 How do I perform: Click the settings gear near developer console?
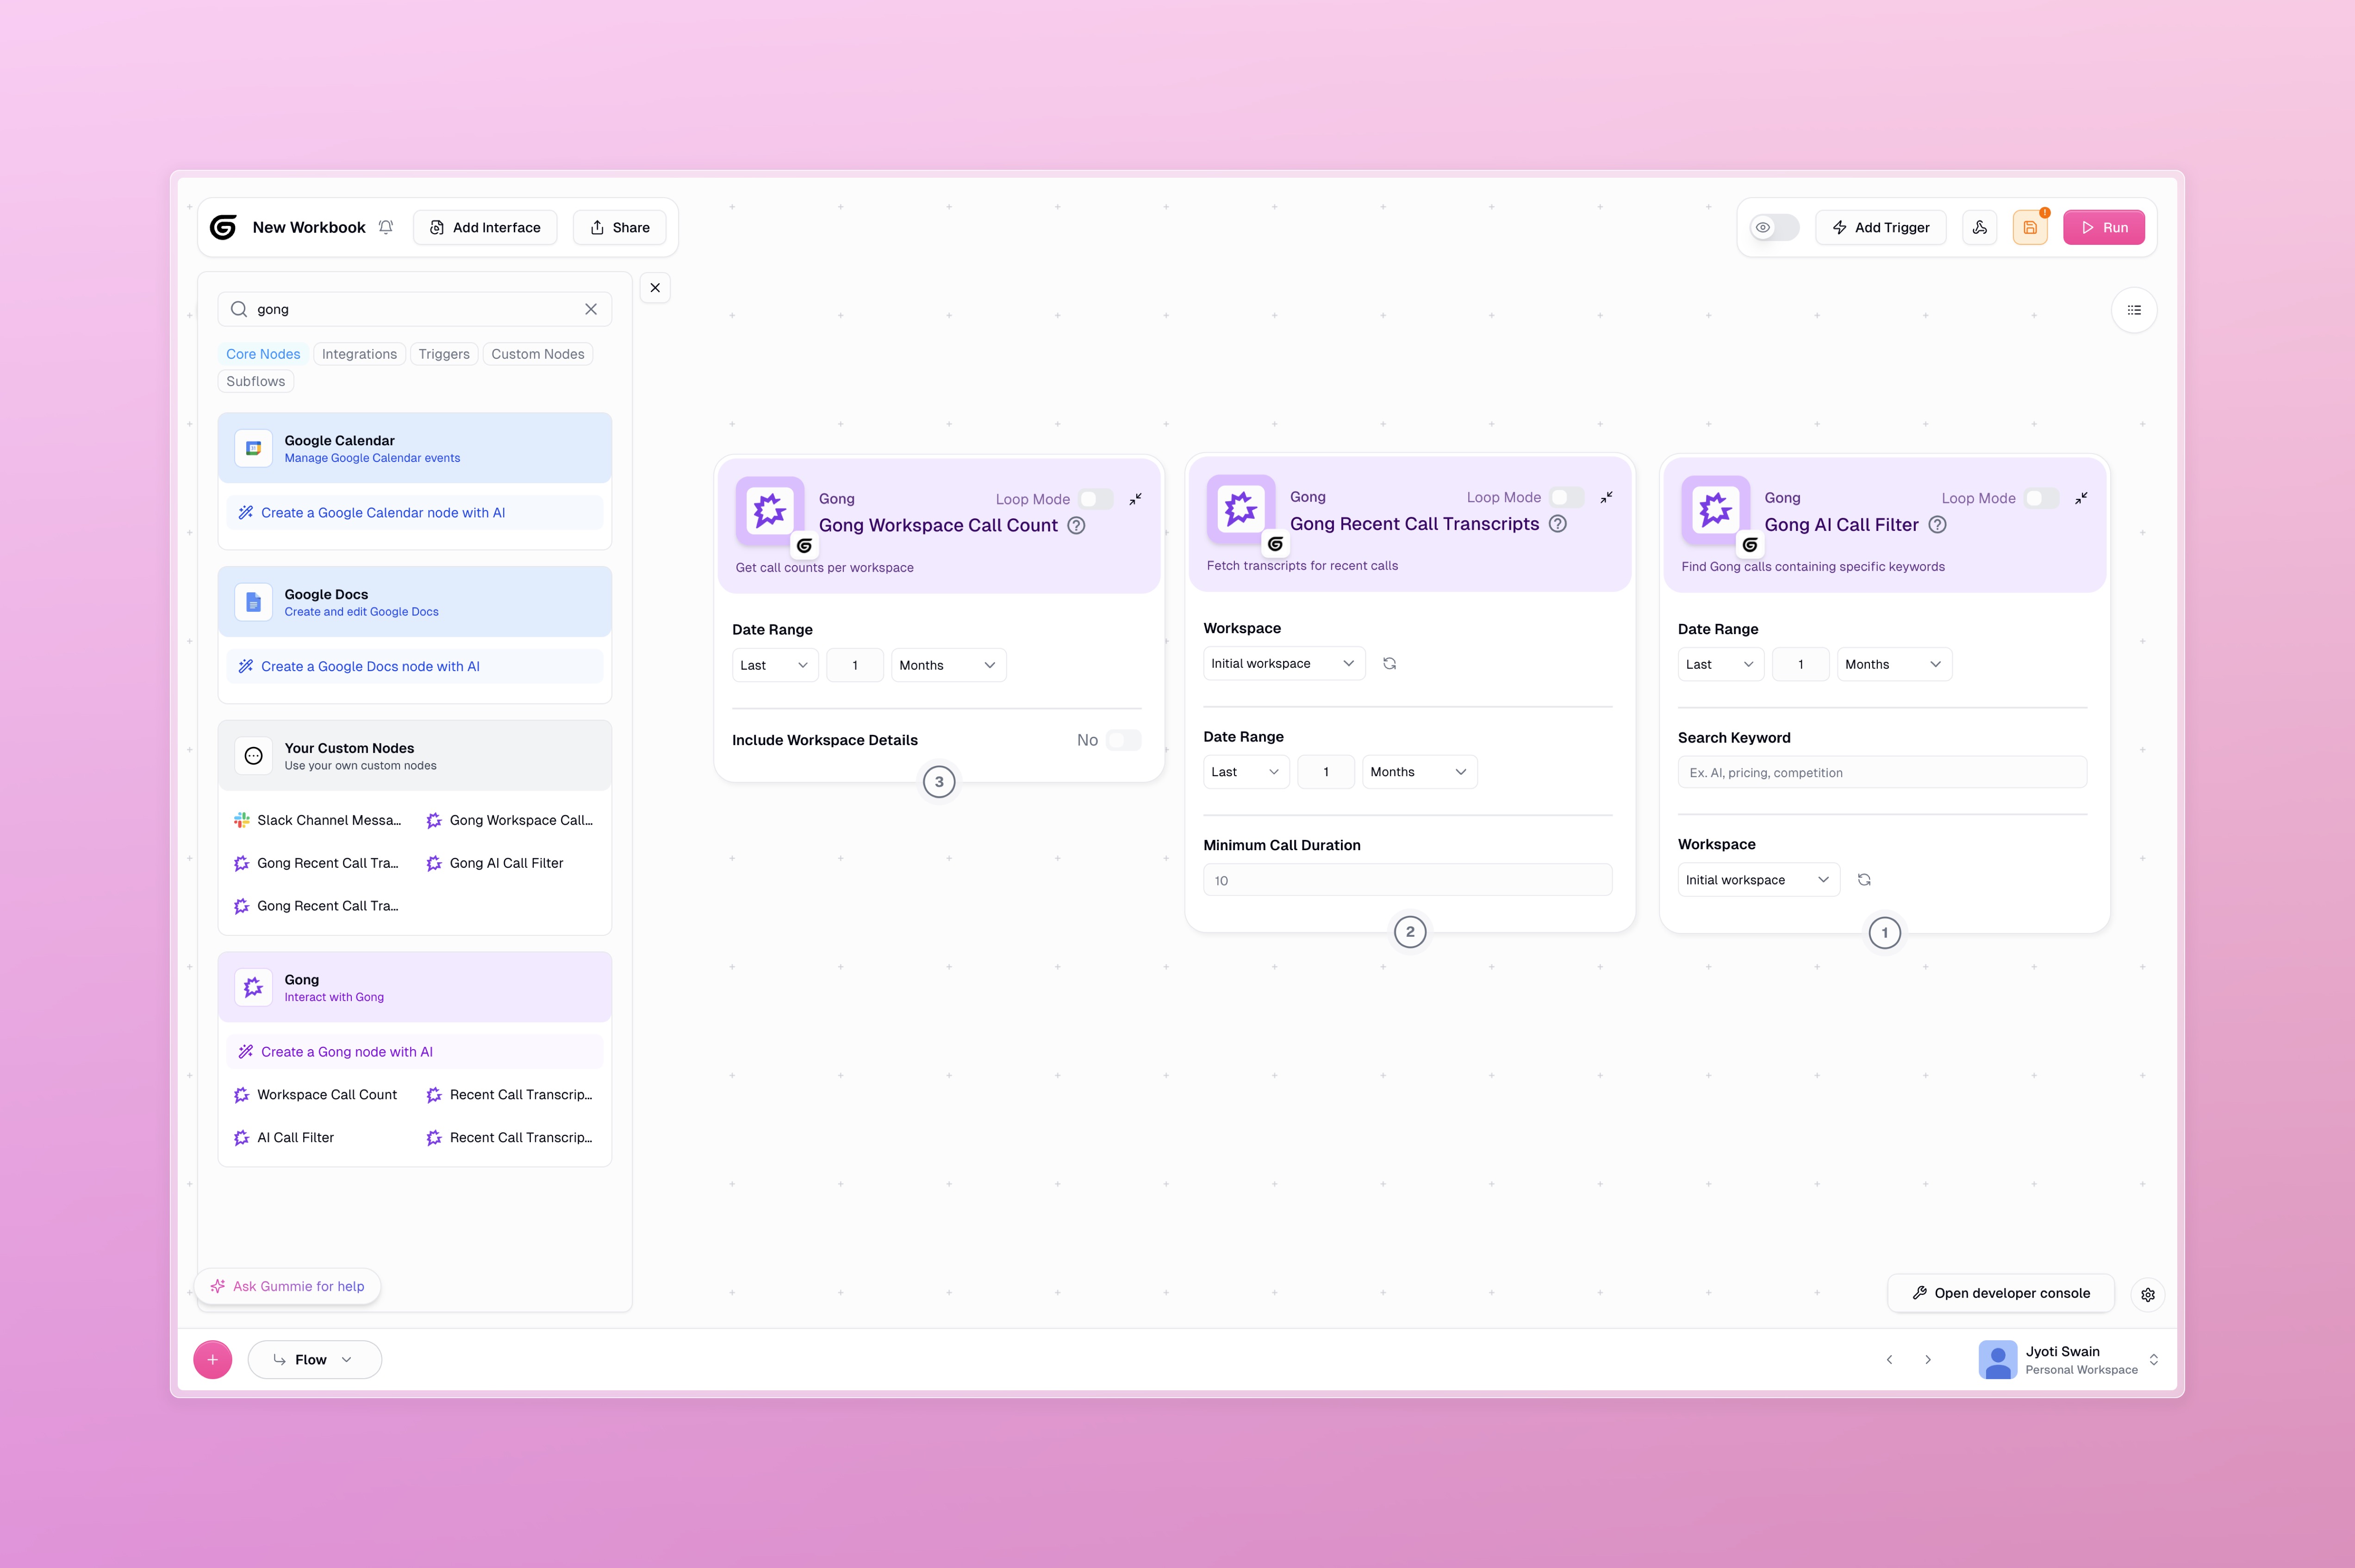tap(2147, 1294)
